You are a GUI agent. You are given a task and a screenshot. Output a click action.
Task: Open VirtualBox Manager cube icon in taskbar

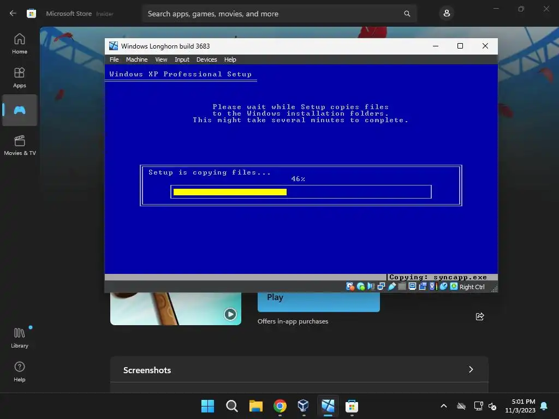(x=304, y=406)
